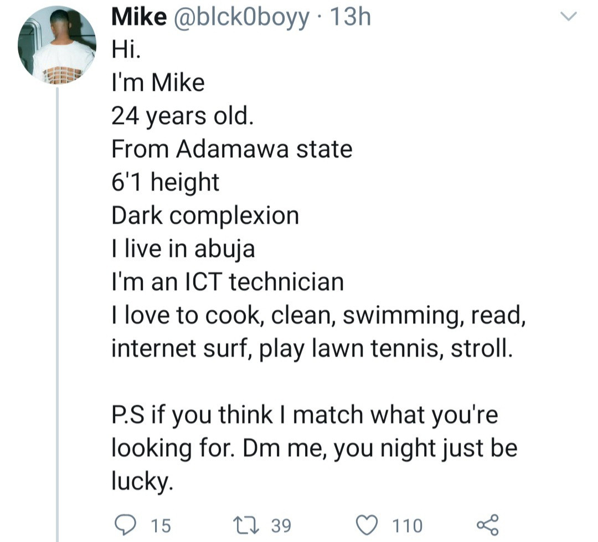Screen dimensions: 598x542
Task: Click the "I live in abuja" line
Action: tap(183, 249)
